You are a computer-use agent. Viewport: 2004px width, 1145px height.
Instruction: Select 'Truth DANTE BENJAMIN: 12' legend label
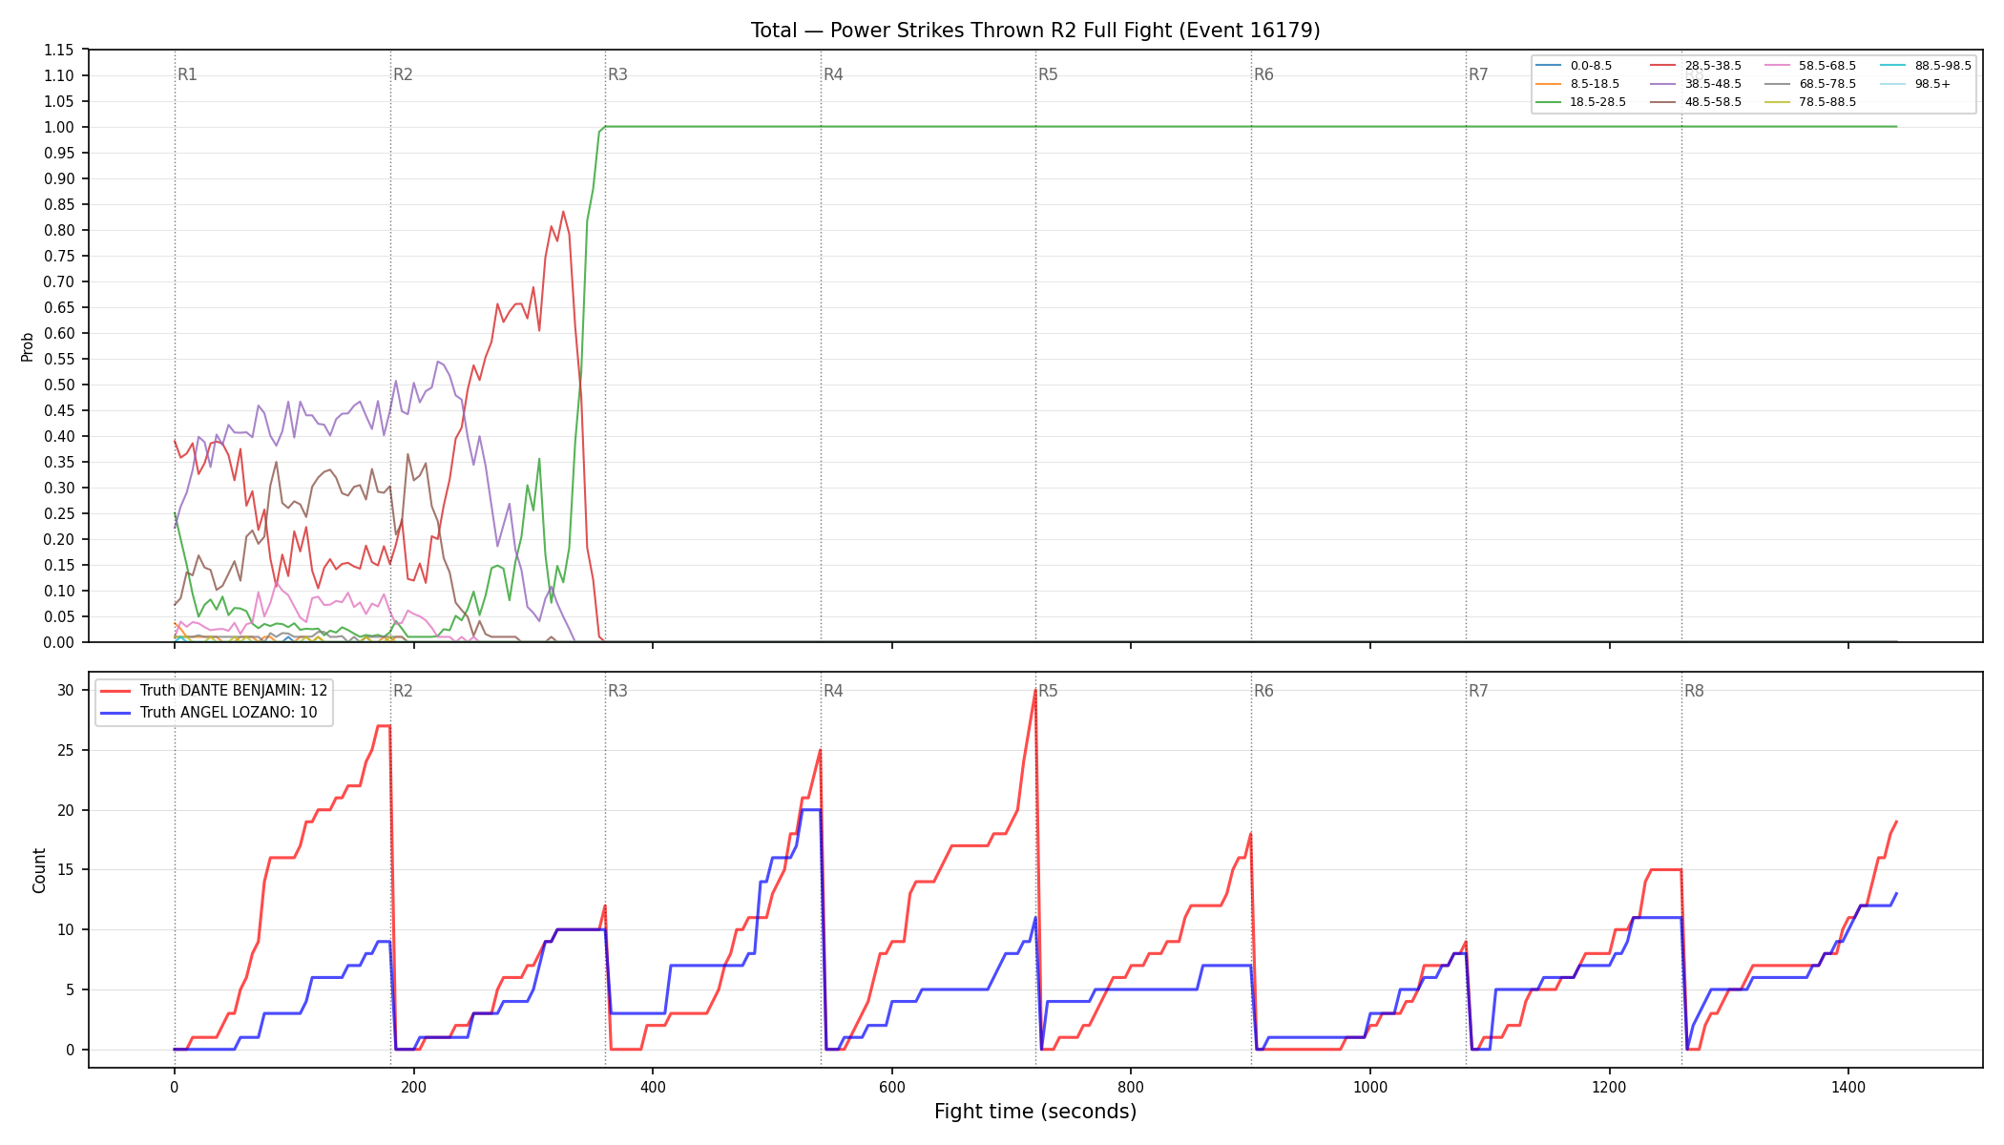point(234,691)
